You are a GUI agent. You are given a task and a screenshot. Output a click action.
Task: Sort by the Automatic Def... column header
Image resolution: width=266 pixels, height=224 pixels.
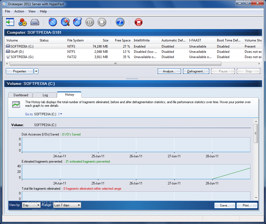(x=173, y=40)
